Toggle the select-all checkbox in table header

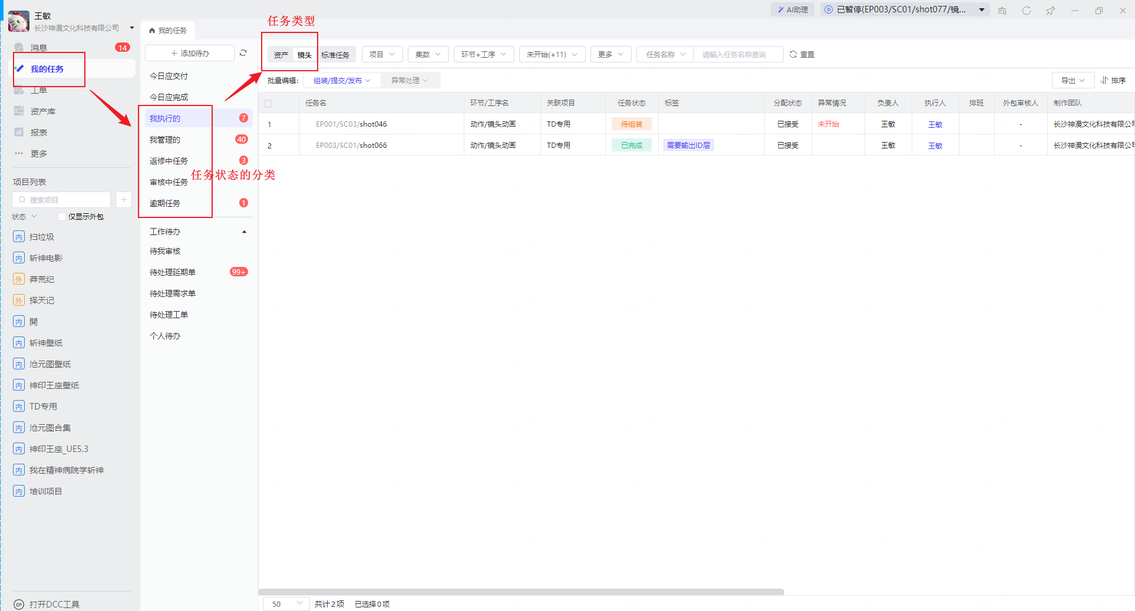click(x=268, y=103)
